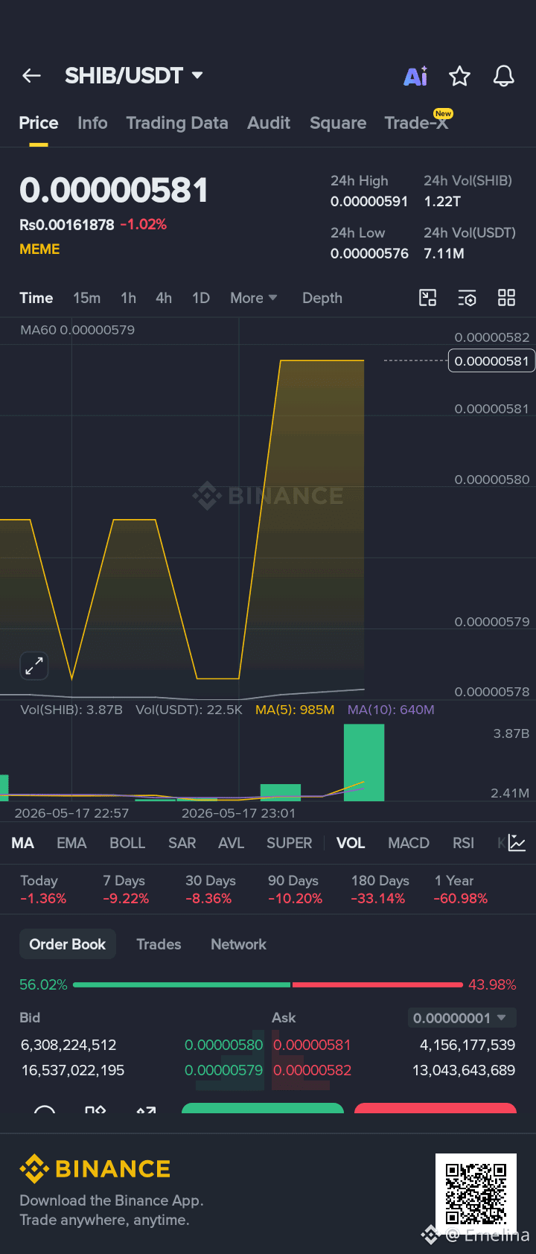This screenshot has width=536, height=1254.
Task: Open the Trade-X tab
Action: click(x=417, y=123)
